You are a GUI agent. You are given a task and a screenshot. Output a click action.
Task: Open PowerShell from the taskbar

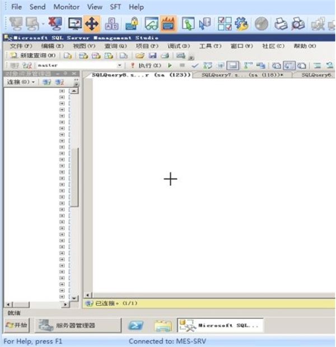click(x=136, y=325)
